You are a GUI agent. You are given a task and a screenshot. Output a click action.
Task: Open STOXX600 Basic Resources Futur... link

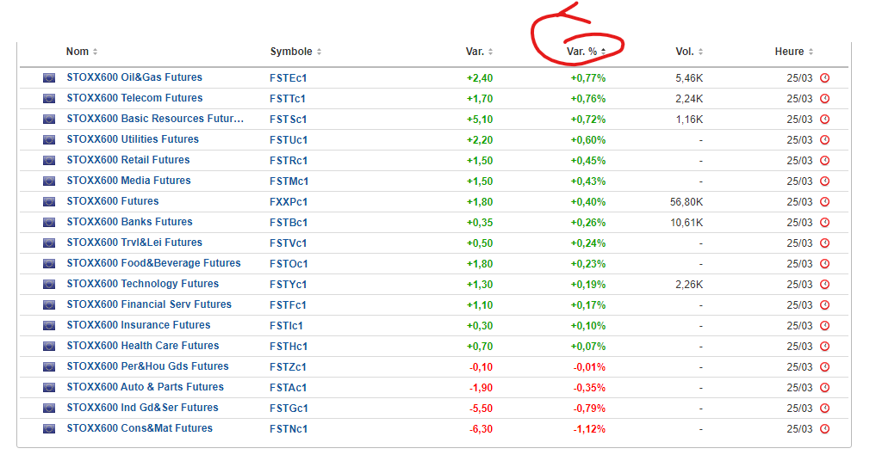click(x=155, y=119)
